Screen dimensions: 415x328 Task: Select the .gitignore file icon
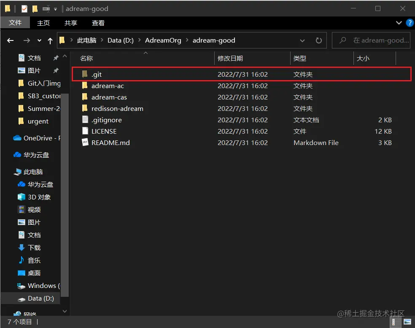pos(85,120)
